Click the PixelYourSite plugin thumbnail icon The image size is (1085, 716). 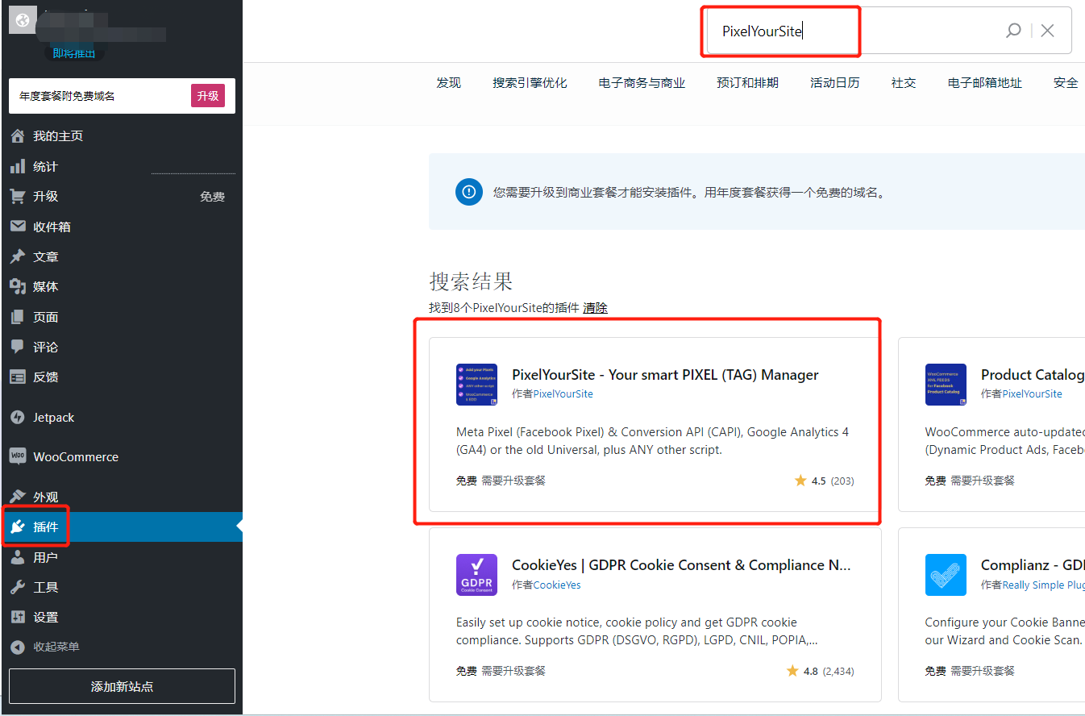coord(476,384)
